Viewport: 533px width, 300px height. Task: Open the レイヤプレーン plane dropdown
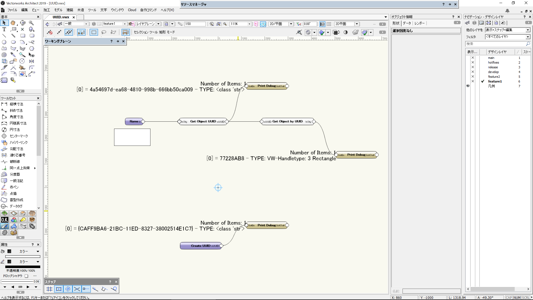[x=158, y=24]
